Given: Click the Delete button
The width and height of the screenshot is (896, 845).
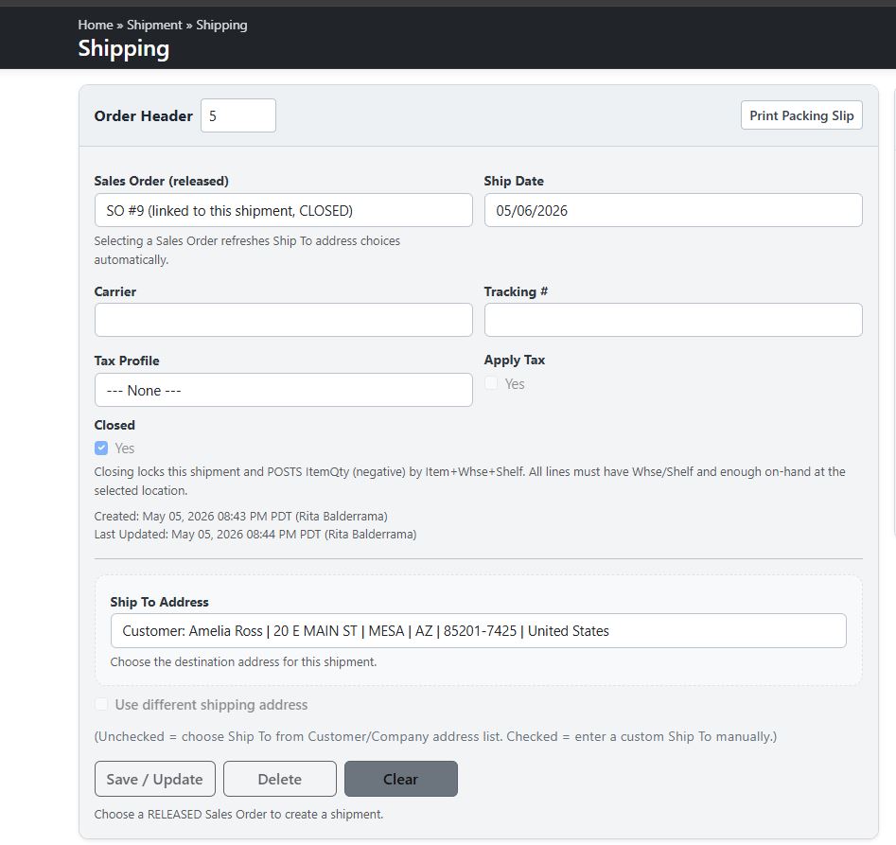Looking at the screenshot, I should (279, 779).
